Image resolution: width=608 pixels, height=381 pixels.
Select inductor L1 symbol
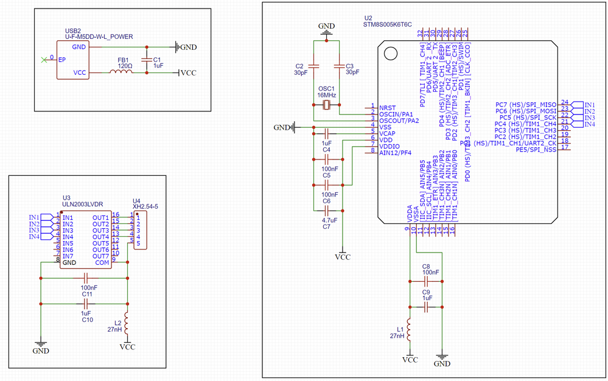pyautogui.click(x=410, y=329)
